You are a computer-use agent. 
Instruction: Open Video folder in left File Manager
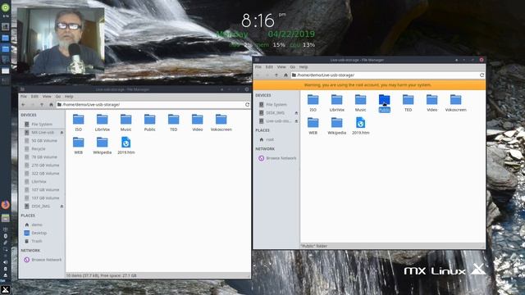pyautogui.click(x=197, y=122)
